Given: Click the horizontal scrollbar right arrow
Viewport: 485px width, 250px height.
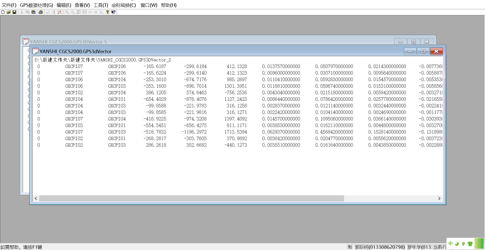Looking at the screenshot, I should point(440,198).
